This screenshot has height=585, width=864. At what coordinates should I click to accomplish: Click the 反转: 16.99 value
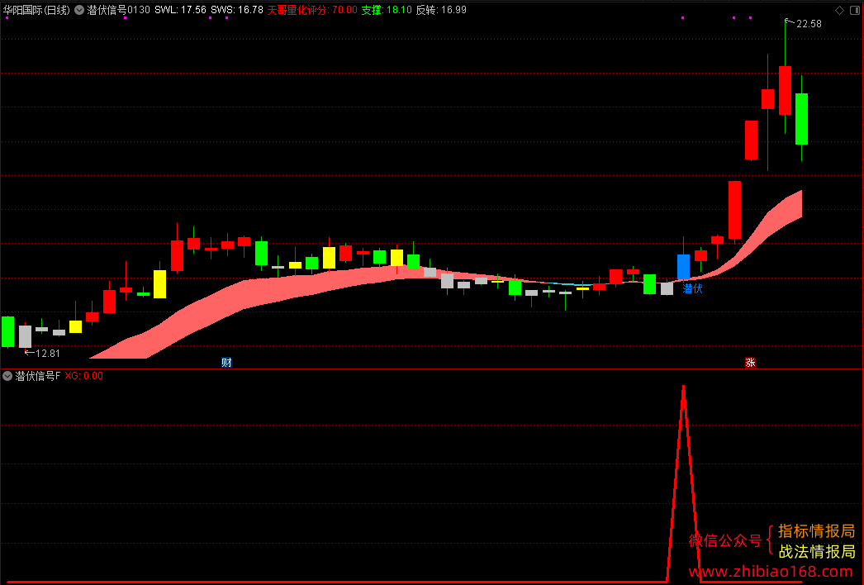pyautogui.click(x=441, y=10)
